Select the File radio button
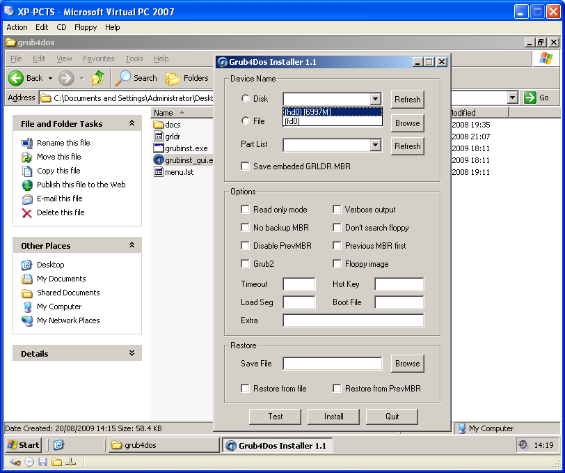The image size is (565, 473). click(x=246, y=121)
